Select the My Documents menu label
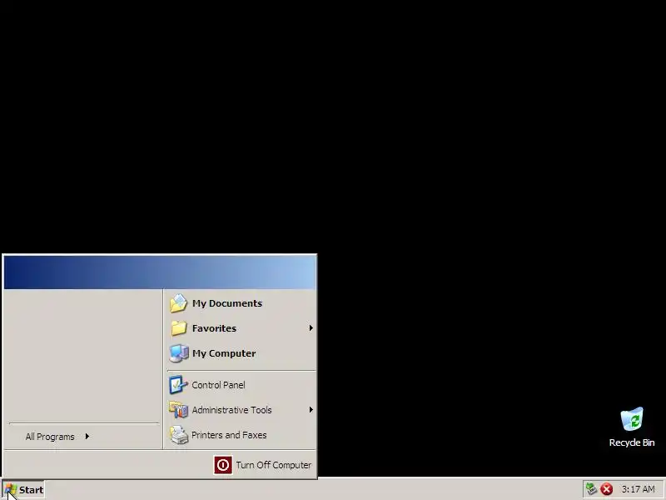 tap(227, 303)
